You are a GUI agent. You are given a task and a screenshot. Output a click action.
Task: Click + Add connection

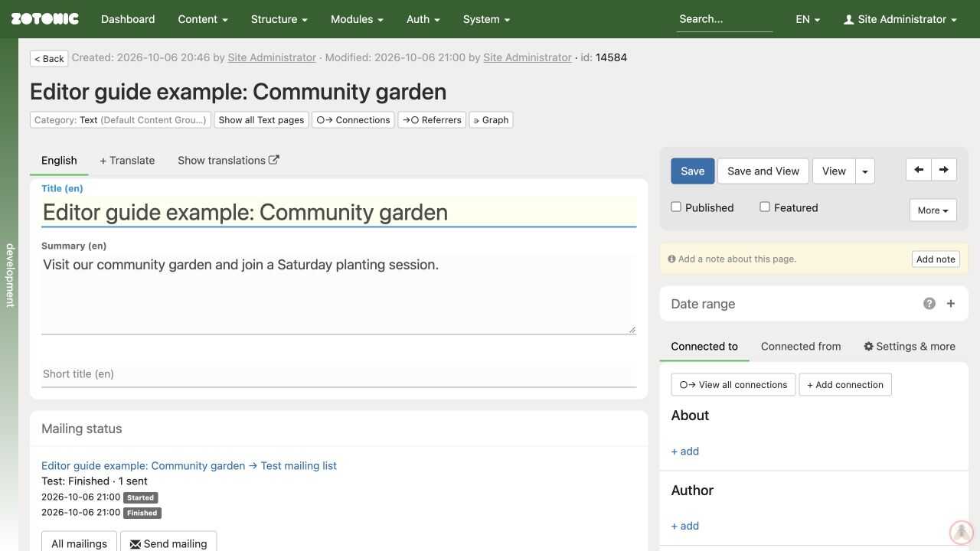point(845,385)
